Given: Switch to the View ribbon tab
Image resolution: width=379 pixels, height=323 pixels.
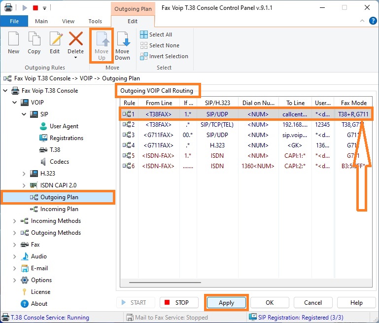Looking at the screenshot, I should click(x=68, y=21).
